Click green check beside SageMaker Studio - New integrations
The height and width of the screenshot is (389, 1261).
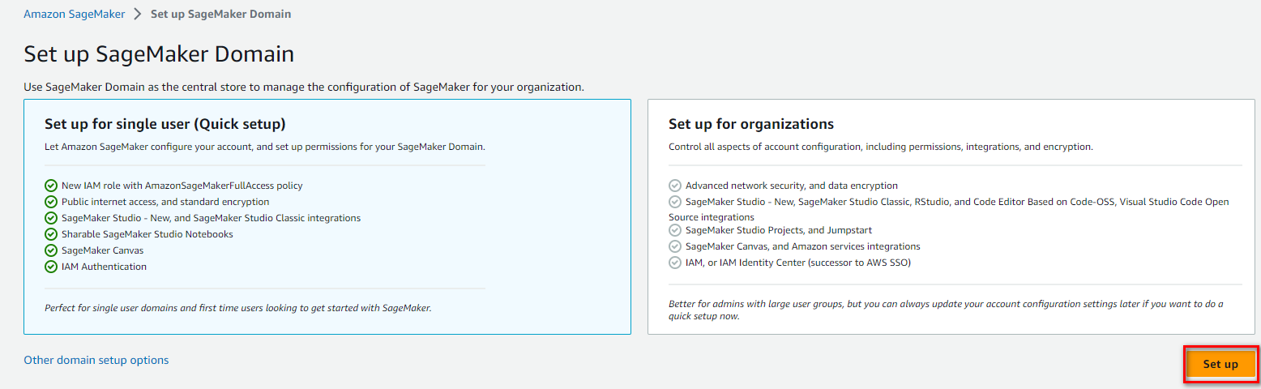coord(51,218)
